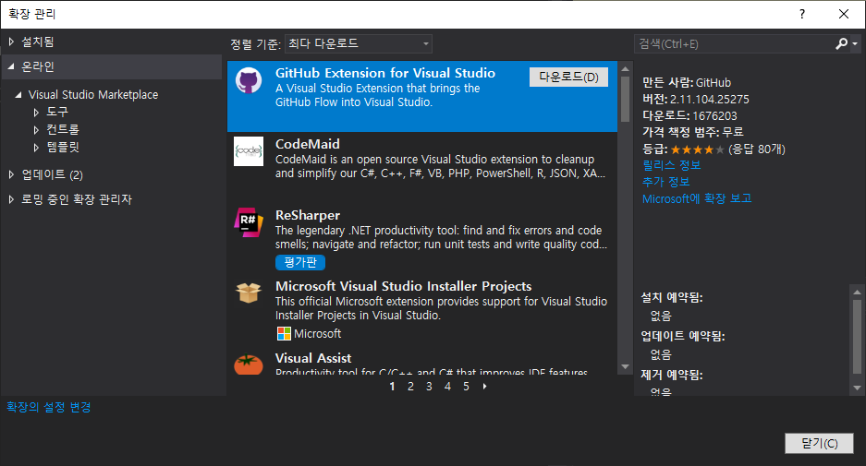
Task: Expand 로밍 중인 확장 관리자 node
Action: (11, 199)
